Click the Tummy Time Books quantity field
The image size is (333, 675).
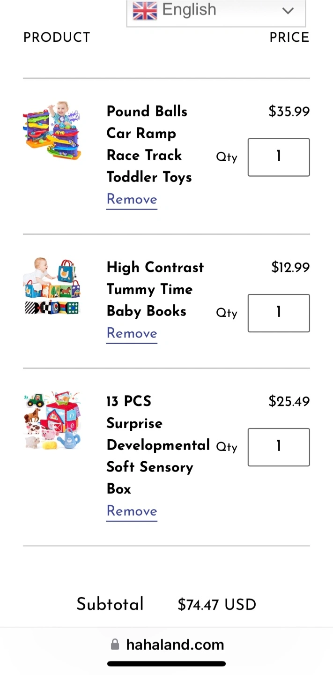click(279, 313)
